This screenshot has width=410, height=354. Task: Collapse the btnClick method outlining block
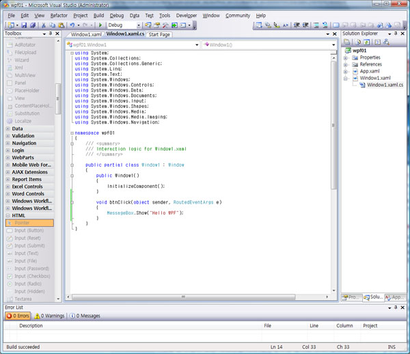pos(72,202)
